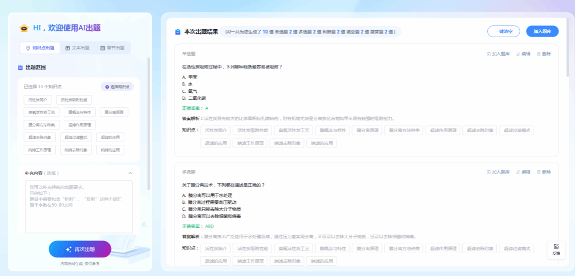The height and width of the screenshot is (276, 575).
Task: Click into the 补充内容 text area
Action: coord(79,206)
